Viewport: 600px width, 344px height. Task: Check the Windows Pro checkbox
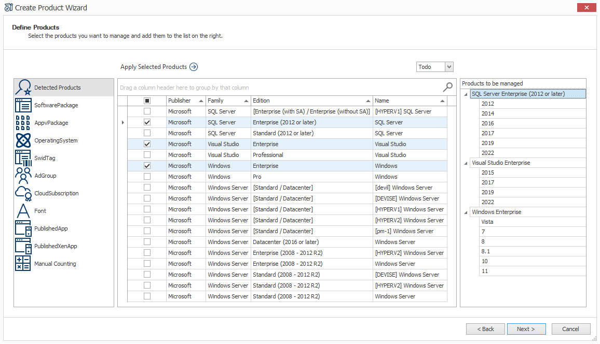(x=147, y=176)
